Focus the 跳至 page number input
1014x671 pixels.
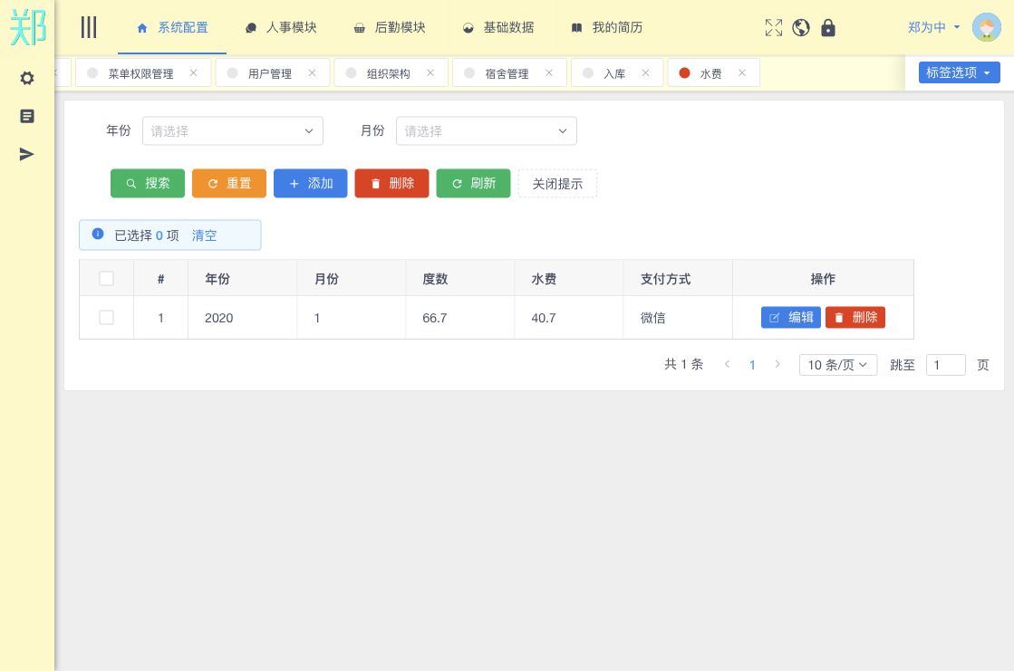click(945, 365)
